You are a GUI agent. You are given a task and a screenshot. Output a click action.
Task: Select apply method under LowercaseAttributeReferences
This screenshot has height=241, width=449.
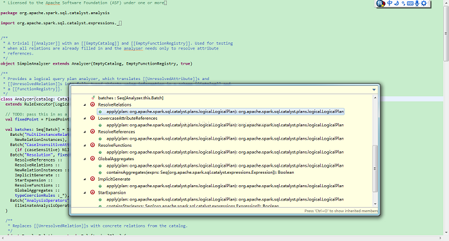click(225, 125)
